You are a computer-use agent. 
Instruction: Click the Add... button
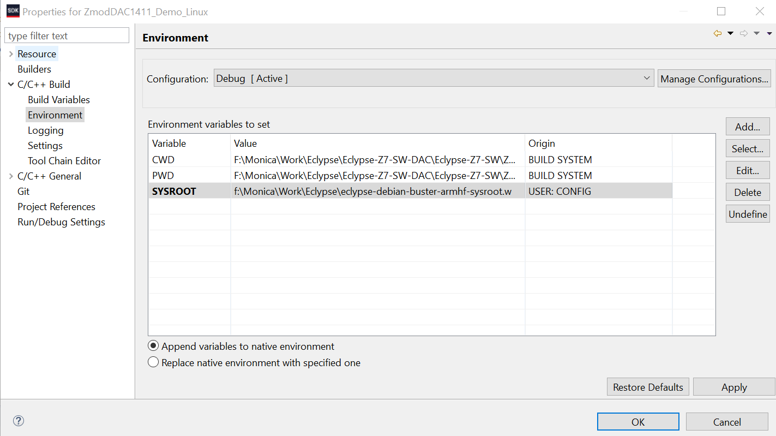click(748, 127)
